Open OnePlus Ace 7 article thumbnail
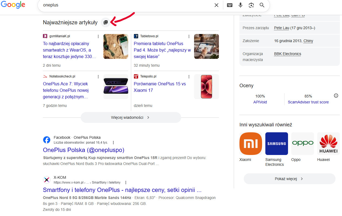342x216 pixels. click(116, 87)
